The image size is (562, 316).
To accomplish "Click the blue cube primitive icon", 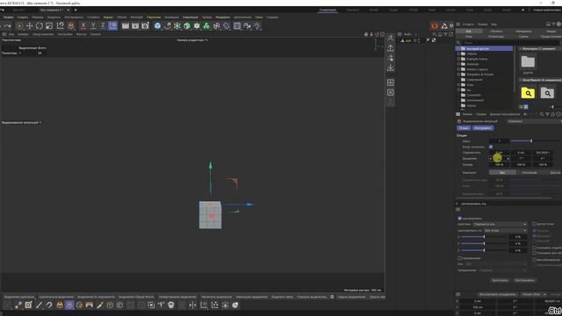I will click(157, 25).
